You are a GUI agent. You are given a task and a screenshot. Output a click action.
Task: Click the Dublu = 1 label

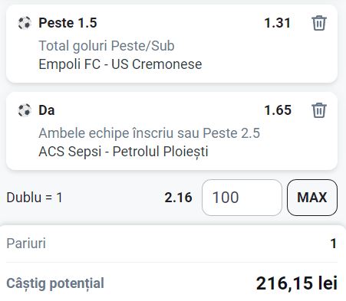click(x=35, y=198)
